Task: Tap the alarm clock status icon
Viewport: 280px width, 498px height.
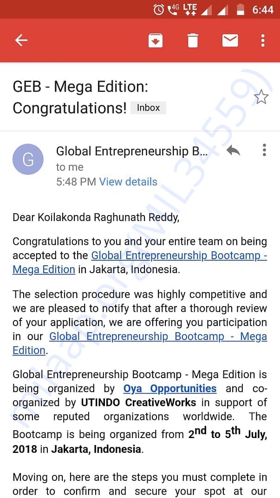Action: point(159,10)
